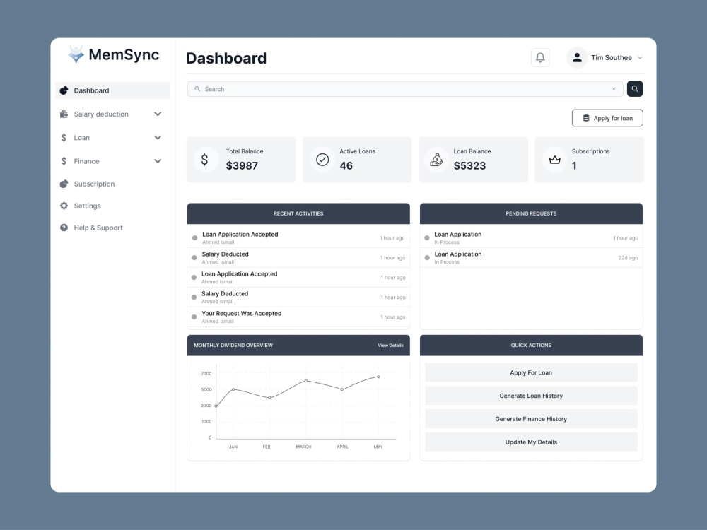Click the first Salary Deducted activity
Screen dimensions: 707x530
[298, 257]
